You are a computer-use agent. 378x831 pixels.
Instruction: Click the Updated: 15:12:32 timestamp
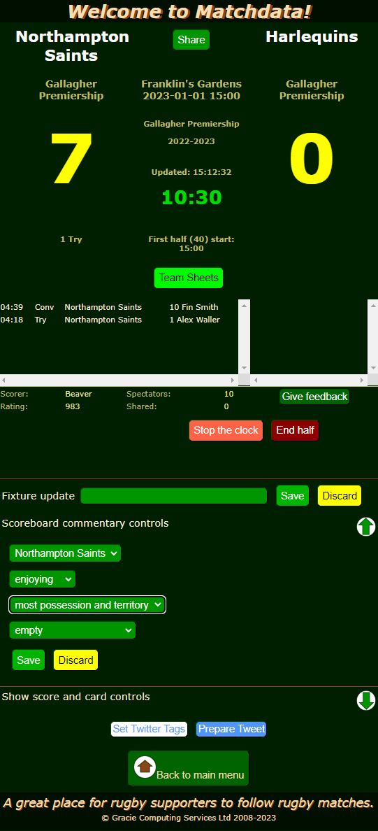click(191, 172)
